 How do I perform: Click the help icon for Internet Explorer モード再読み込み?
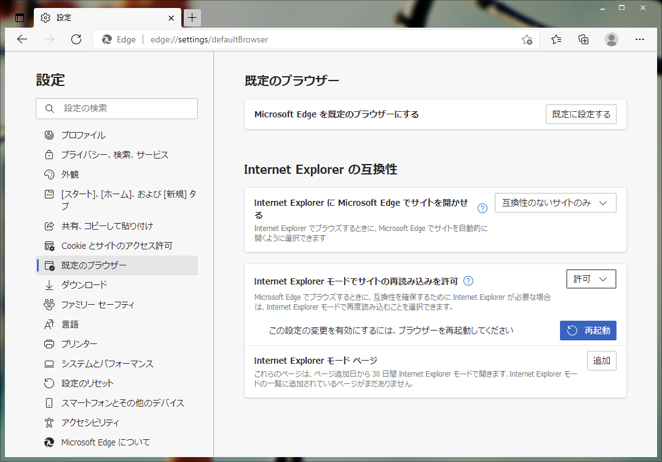point(468,281)
